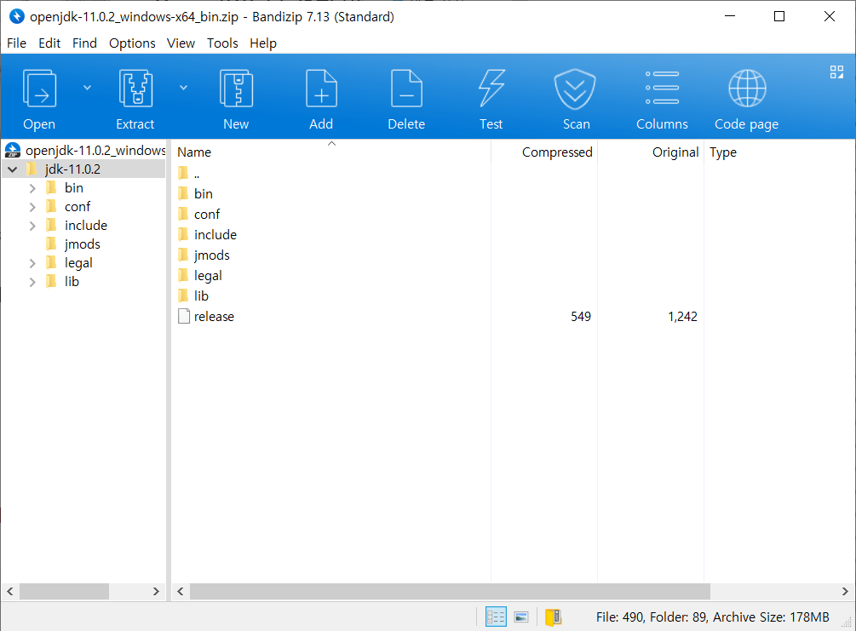
Task: Expand the conf folder in tree
Action: (x=32, y=207)
